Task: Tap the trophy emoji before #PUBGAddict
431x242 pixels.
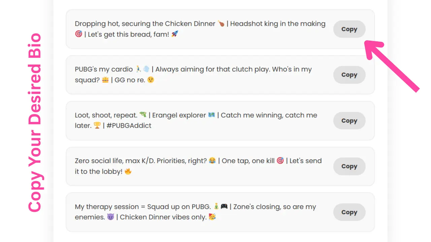Action: coord(97,125)
